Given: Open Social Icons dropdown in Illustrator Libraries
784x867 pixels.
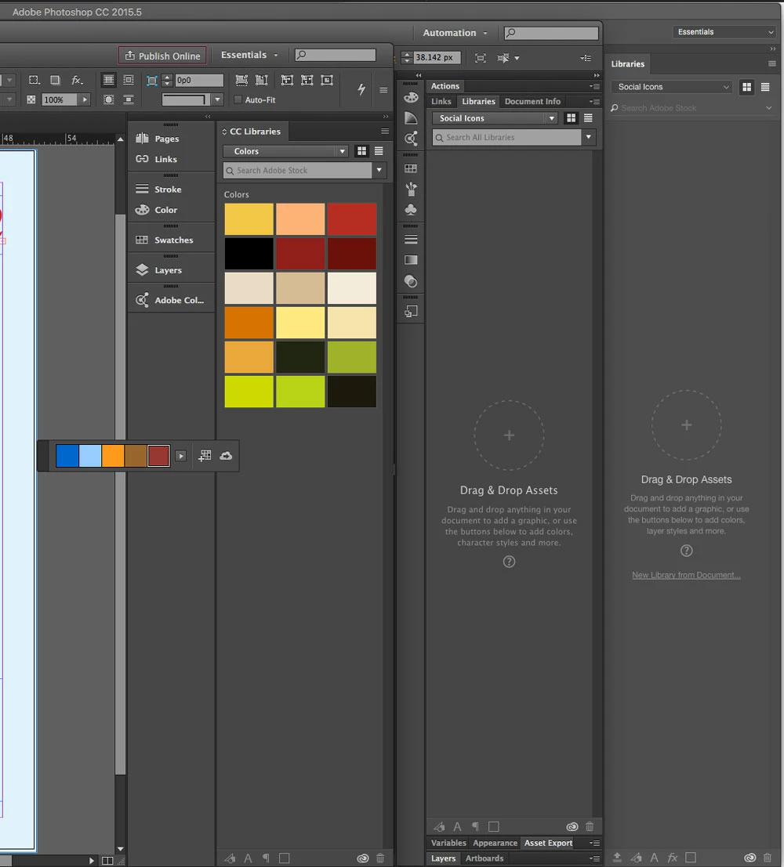Looking at the screenshot, I should [x=495, y=118].
